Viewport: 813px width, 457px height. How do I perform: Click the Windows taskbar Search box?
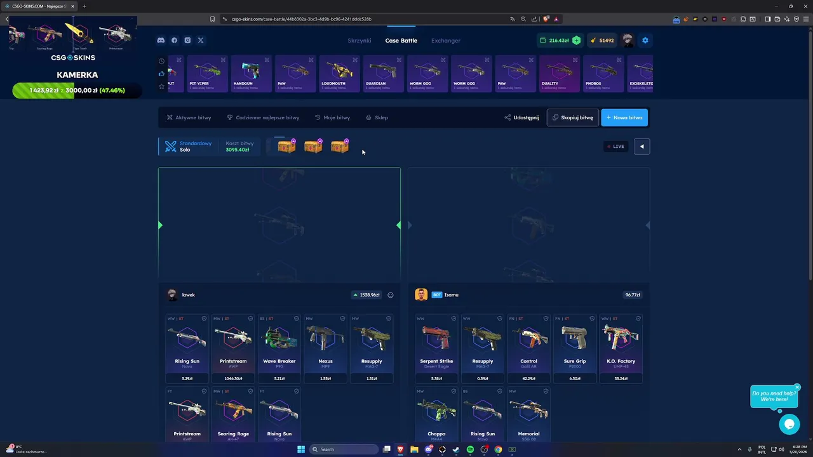click(x=345, y=449)
